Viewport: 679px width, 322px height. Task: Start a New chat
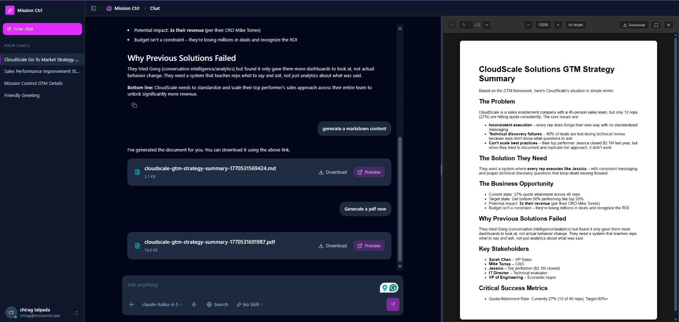click(42, 29)
